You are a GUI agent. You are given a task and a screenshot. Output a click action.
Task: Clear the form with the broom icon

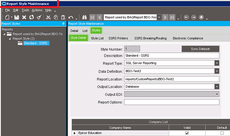tap(39, 17)
